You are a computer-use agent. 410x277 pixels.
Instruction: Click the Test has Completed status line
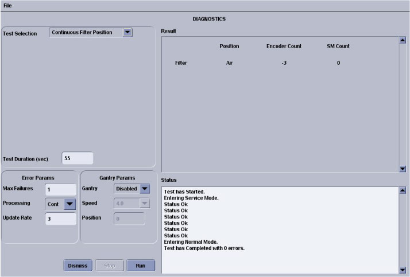tap(204, 248)
